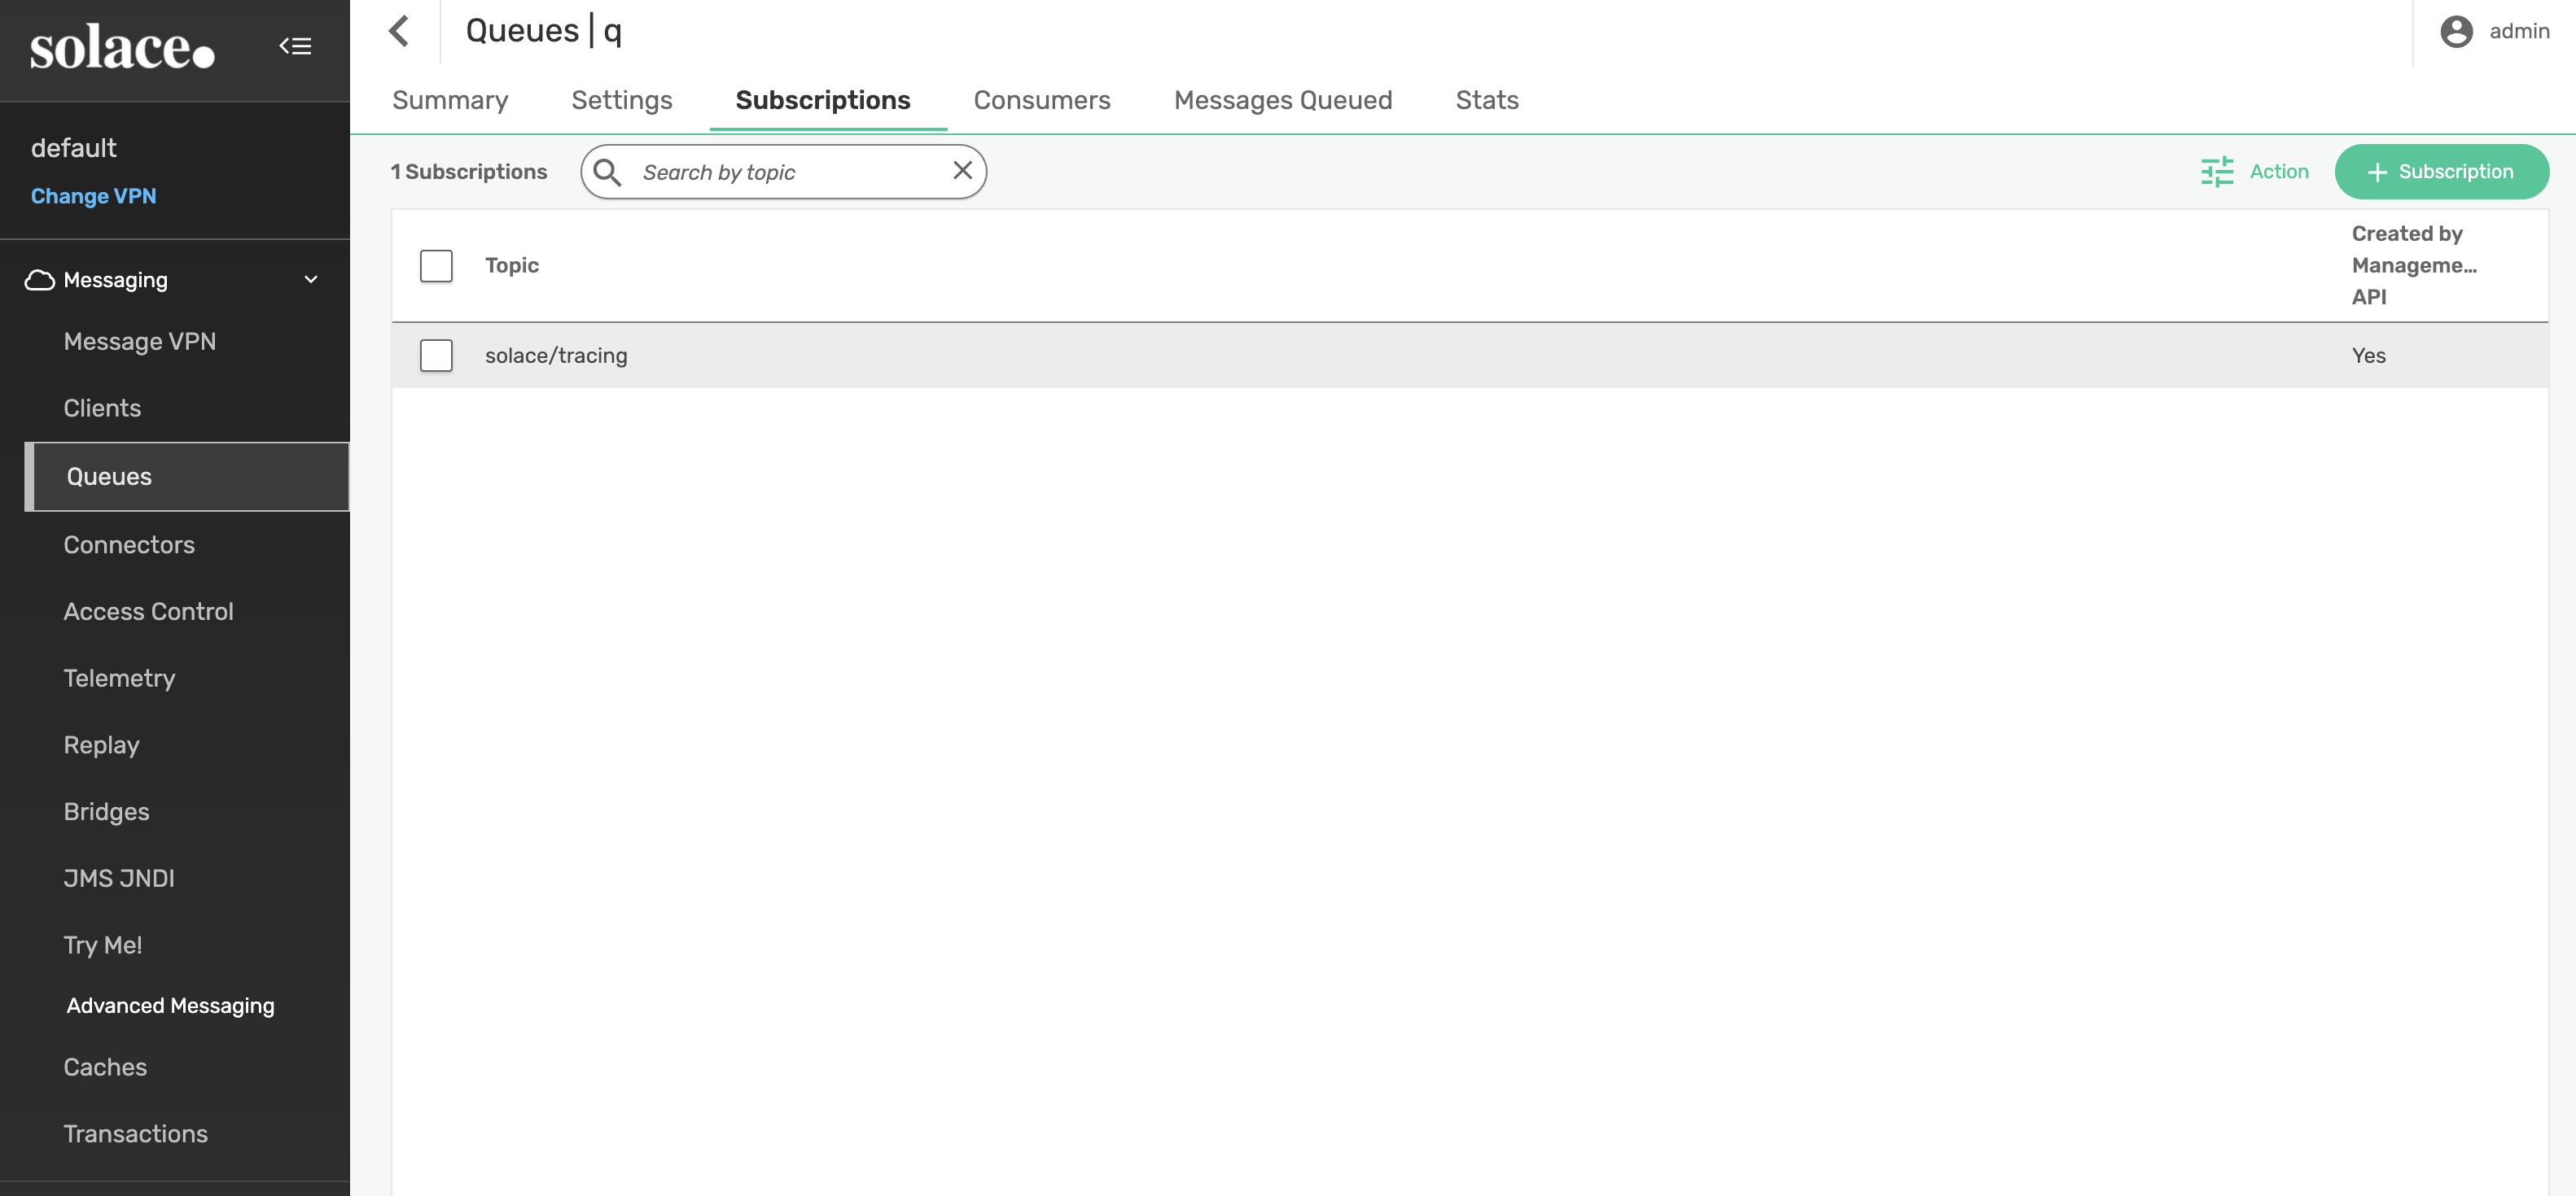Viewport: 2576px width, 1196px height.
Task: Click the magnifying glass search icon
Action: (x=607, y=172)
